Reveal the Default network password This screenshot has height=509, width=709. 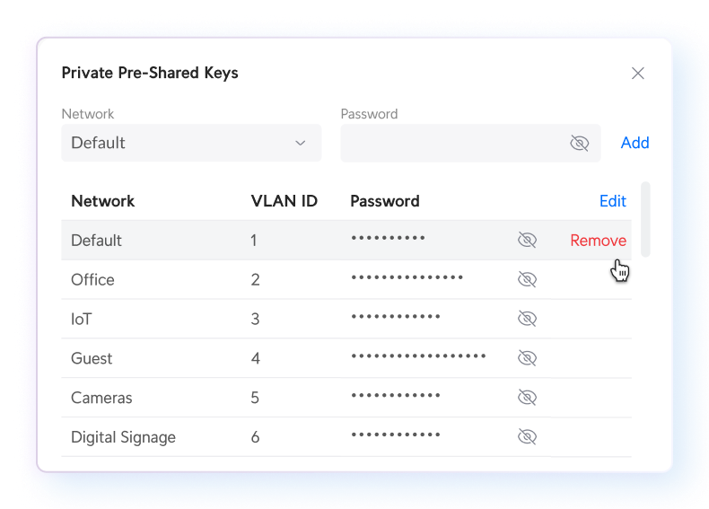coord(527,241)
